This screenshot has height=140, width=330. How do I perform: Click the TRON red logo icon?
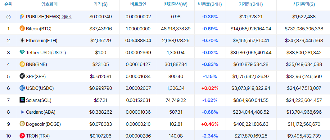[22, 136]
